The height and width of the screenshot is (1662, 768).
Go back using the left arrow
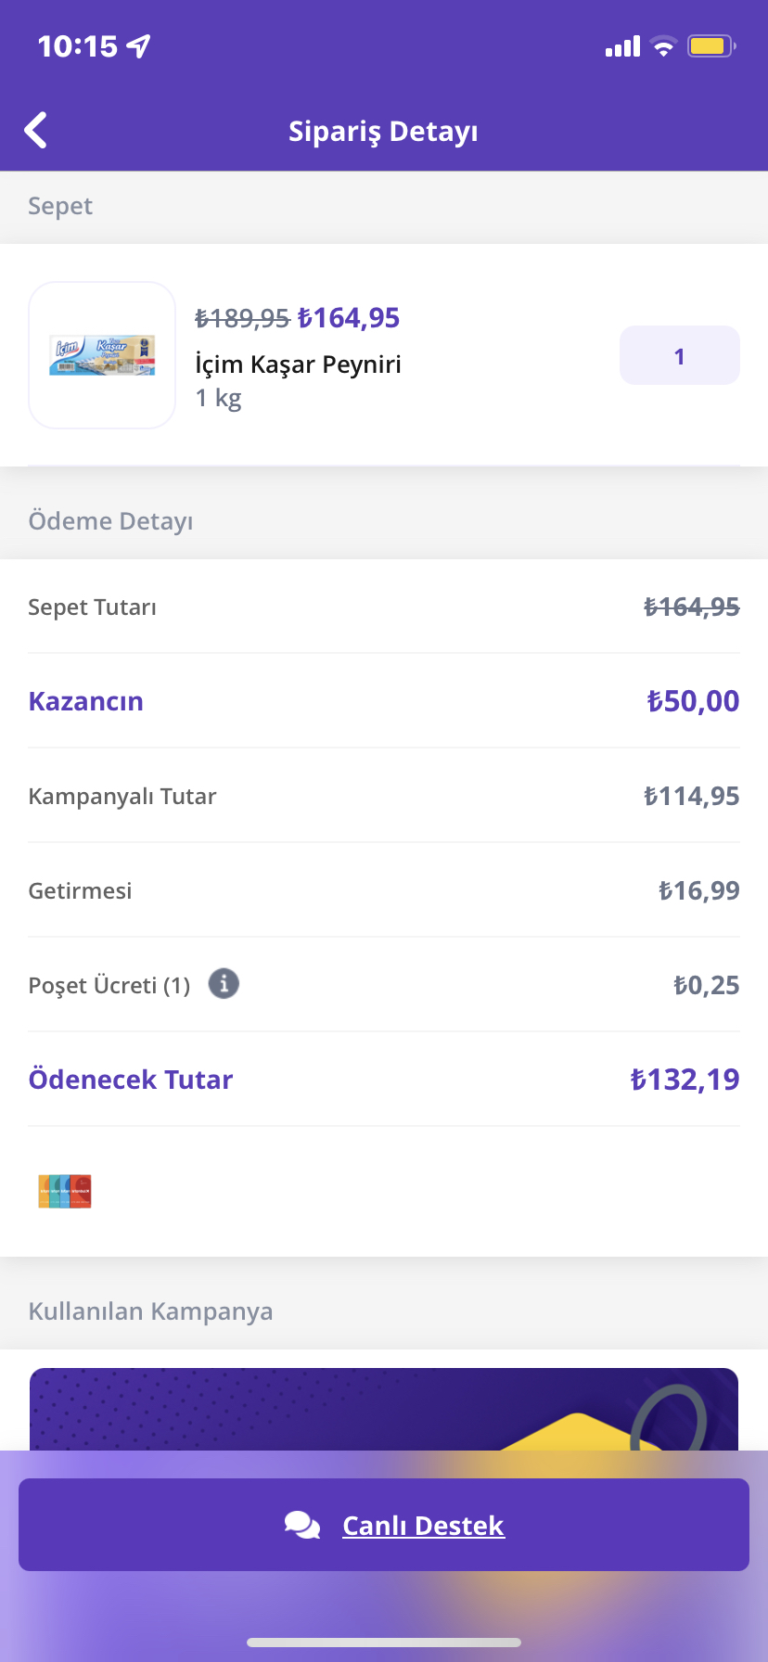35,131
